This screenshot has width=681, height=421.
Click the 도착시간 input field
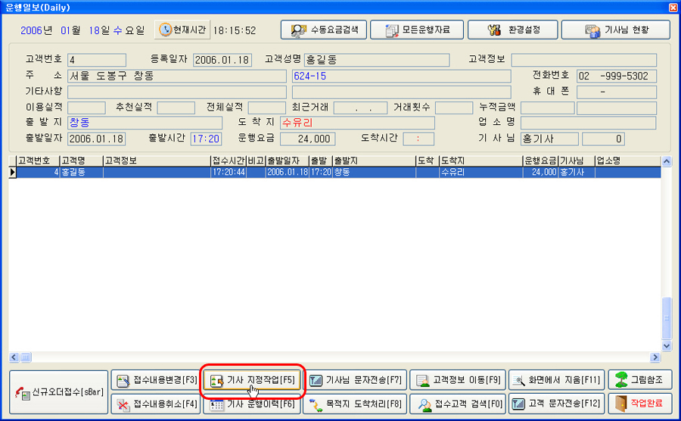(418, 139)
